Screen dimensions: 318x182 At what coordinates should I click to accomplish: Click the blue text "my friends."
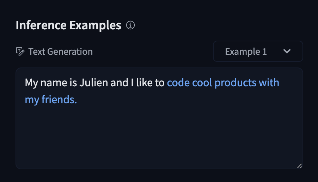[x=51, y=100]
